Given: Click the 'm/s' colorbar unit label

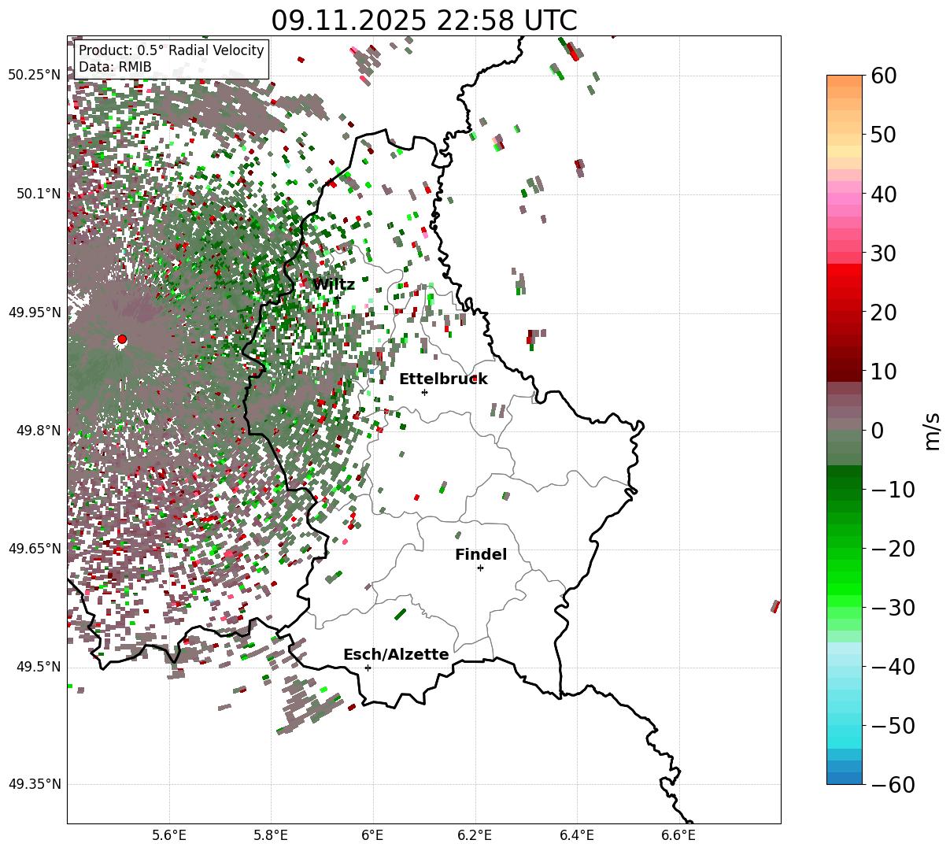Looking at the screenshot, I should coord(933,430).
